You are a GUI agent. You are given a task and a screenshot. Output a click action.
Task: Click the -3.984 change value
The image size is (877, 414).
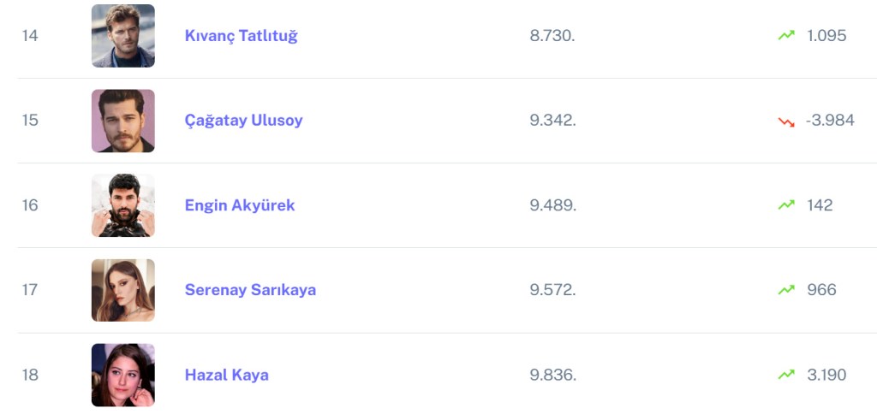click(830, 121)
